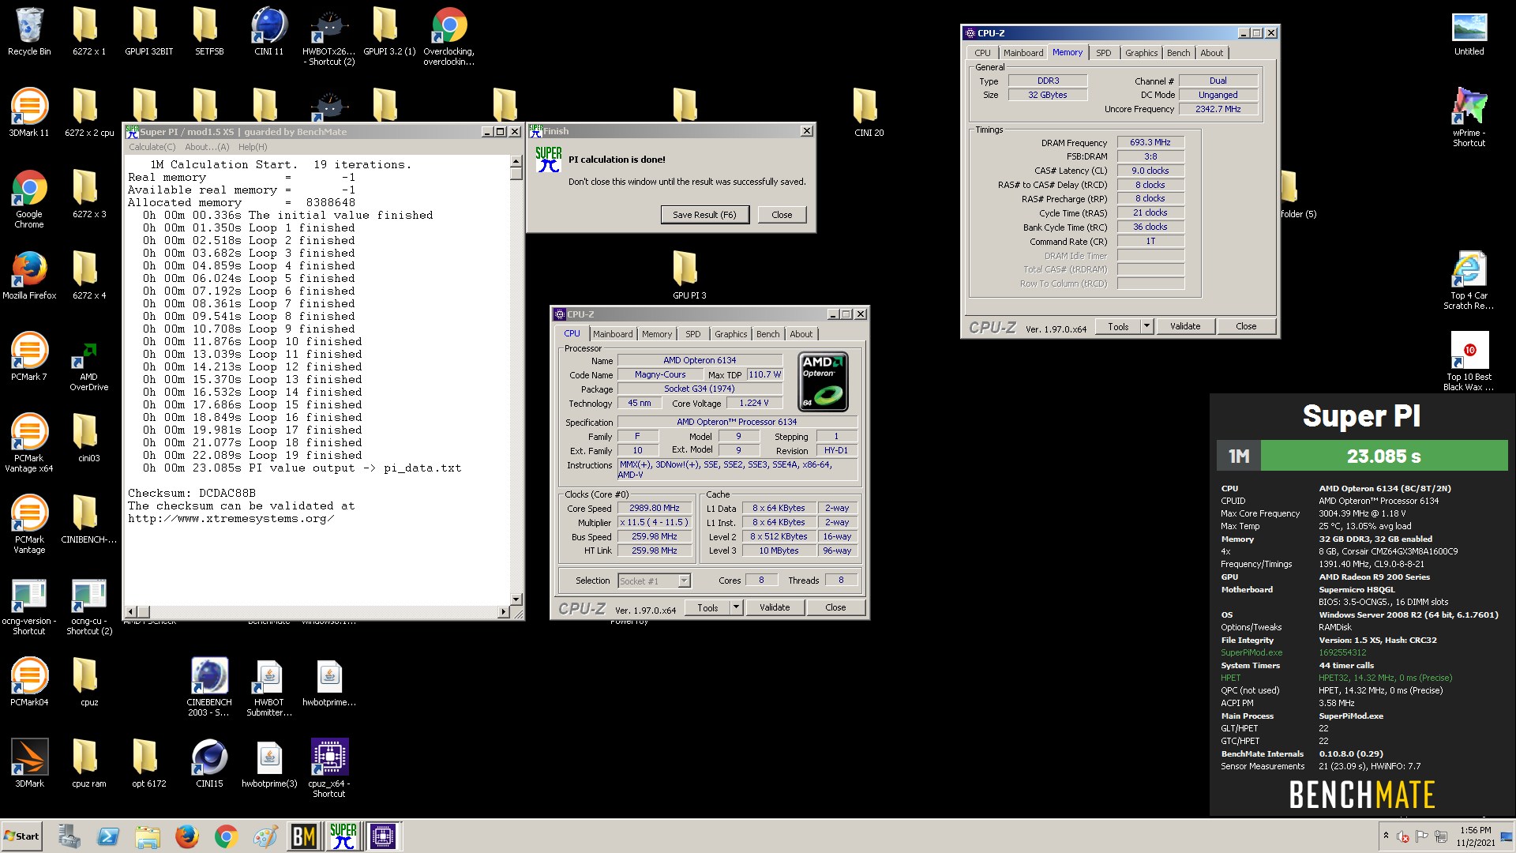
Task: Click the BenchMate taskbar button
Action: [x=304, y=836]
